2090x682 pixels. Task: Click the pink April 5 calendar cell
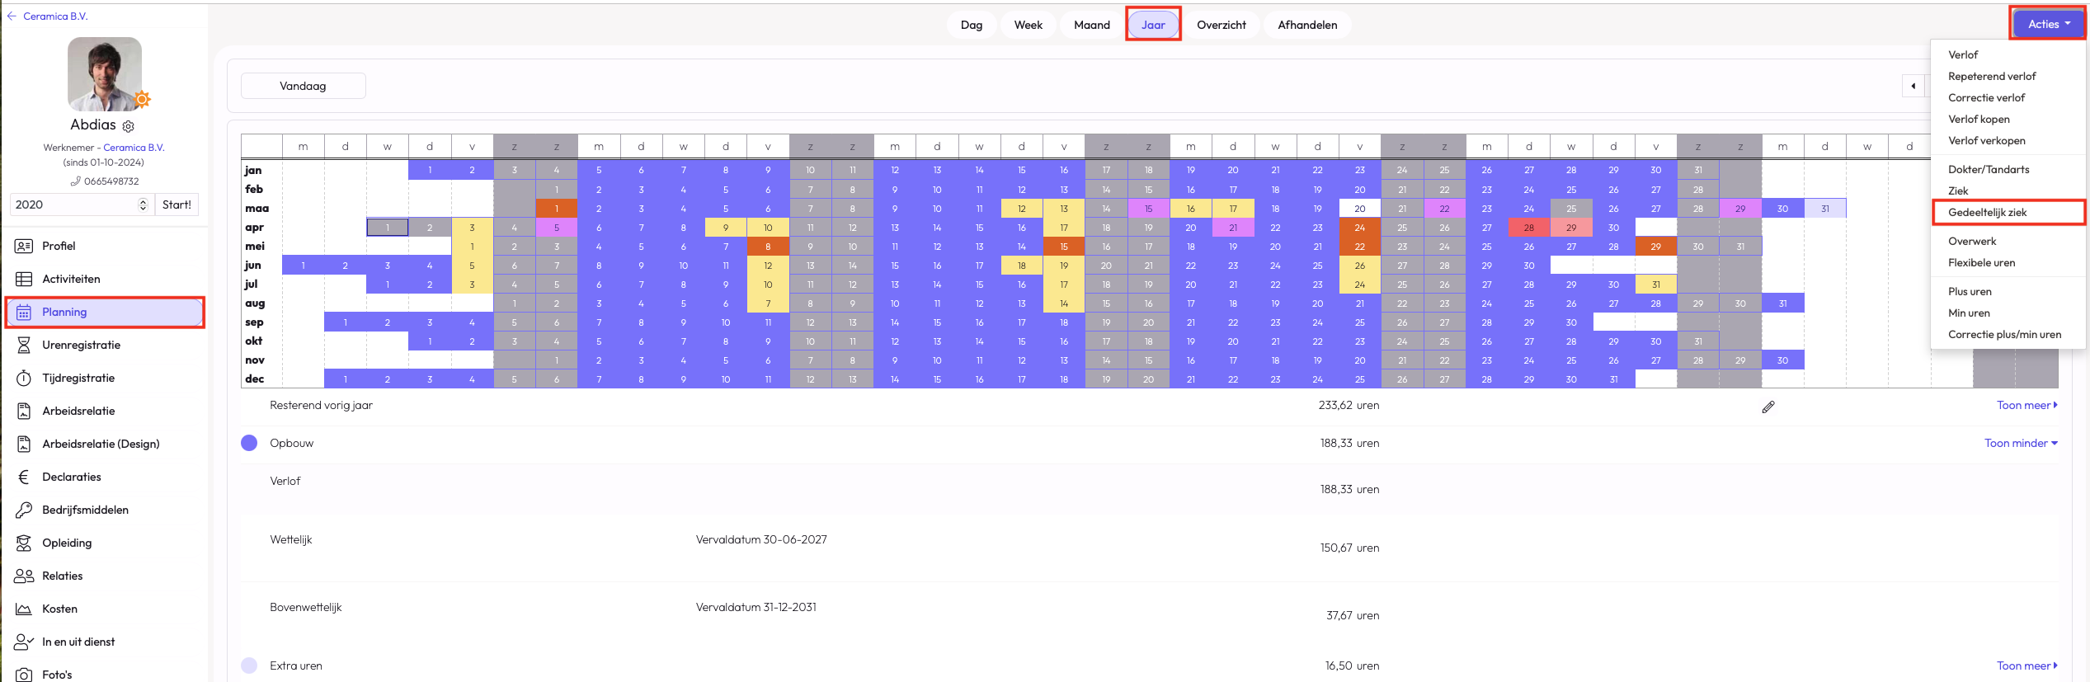pyautogui.click(x=557, y=228)
